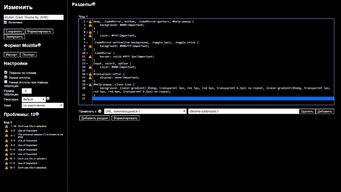Screen dimensions: 341x192
Task: Click help icon beside Раскладка dropdown
Action: pyautogui.click(x=48, y=98)
